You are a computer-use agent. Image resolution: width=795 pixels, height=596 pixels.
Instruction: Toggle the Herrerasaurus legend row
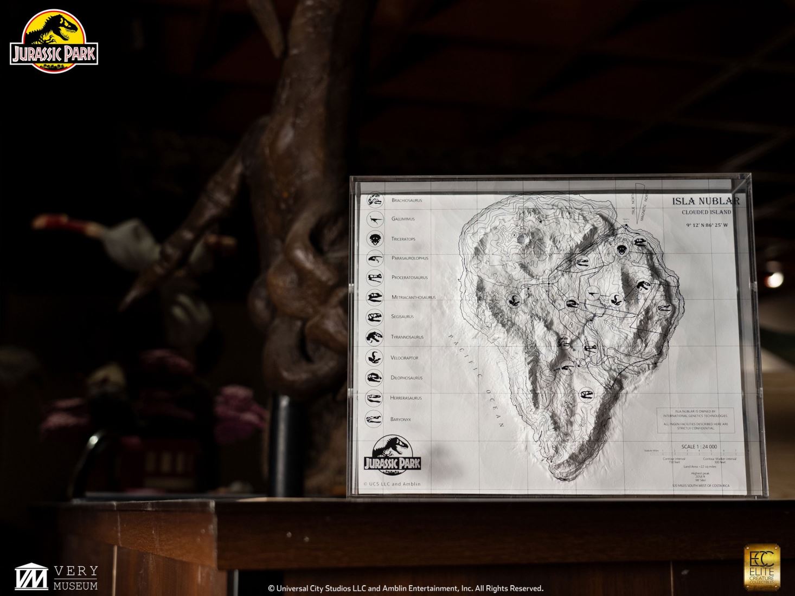point(374,397)
